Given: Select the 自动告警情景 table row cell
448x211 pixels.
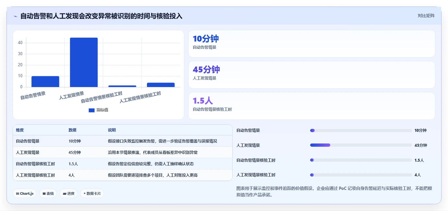Looking at the screenshot, I should 28,141.
